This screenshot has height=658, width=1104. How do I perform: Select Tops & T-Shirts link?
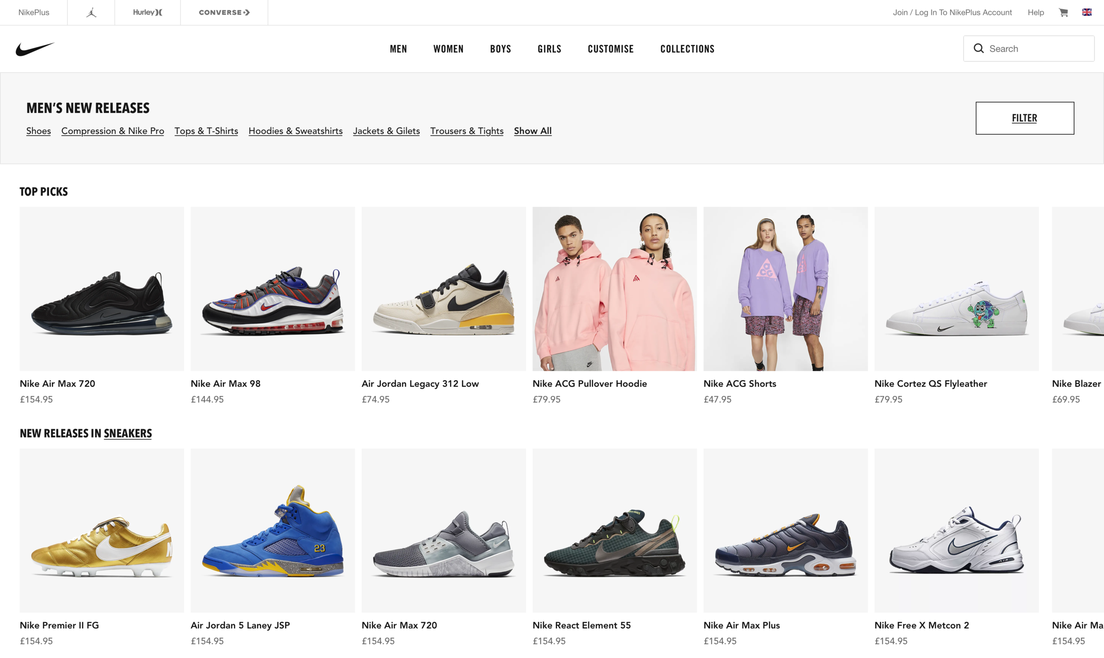click(206, 131)
